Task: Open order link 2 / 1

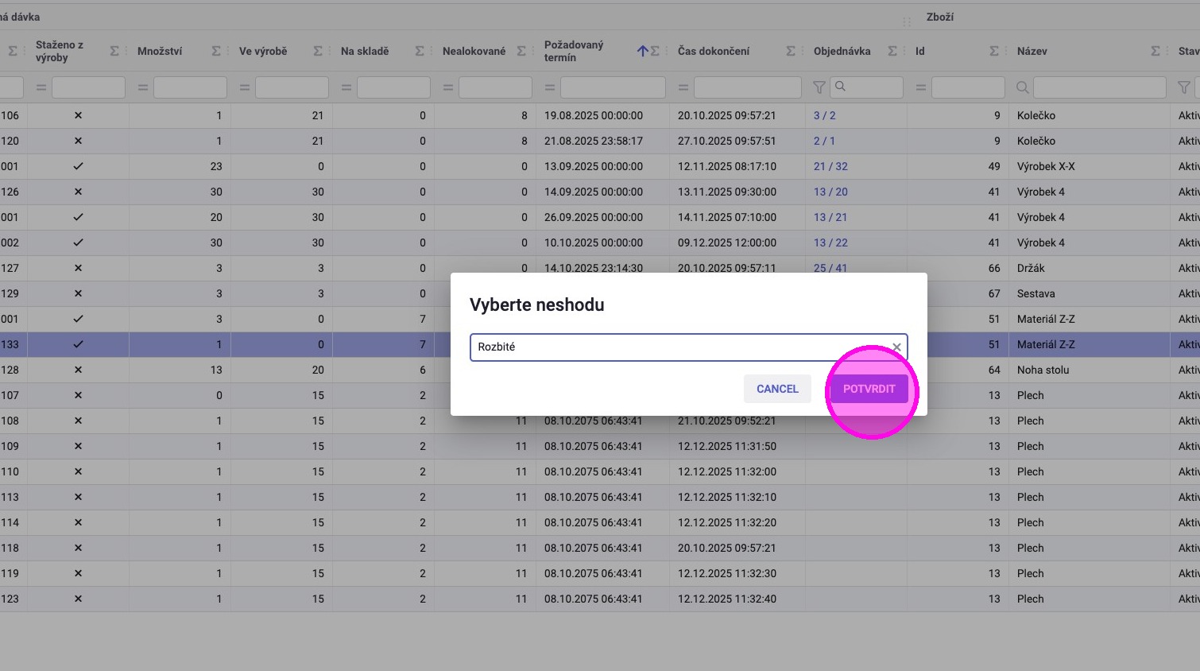Action: (824, 141)
